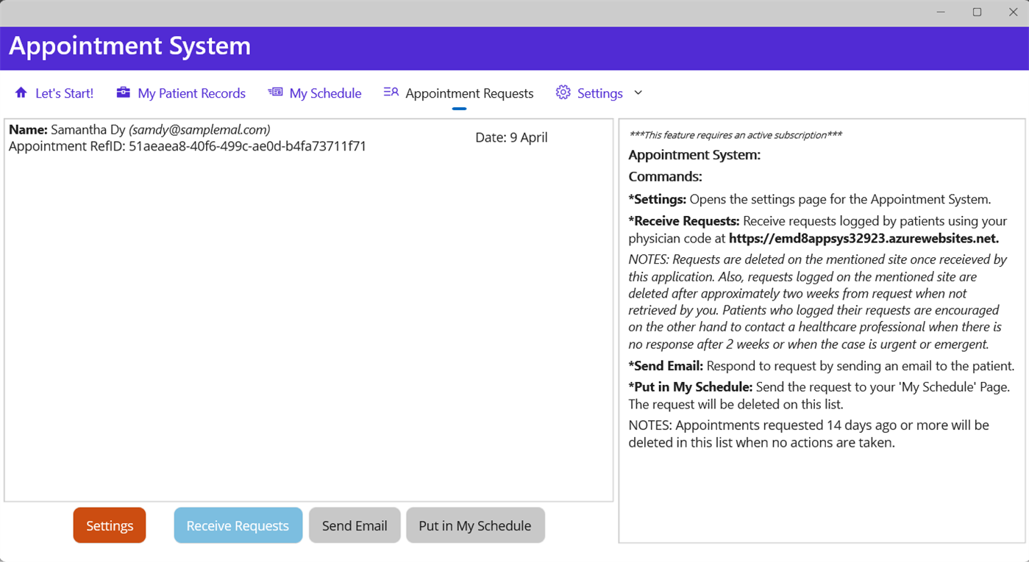
Task: Open the My Patient Records tab
Action: click(191, 93)
